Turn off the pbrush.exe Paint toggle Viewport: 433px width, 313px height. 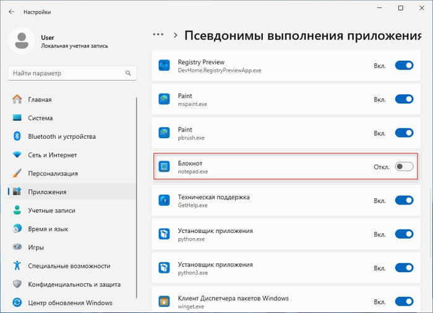(404, 133)
